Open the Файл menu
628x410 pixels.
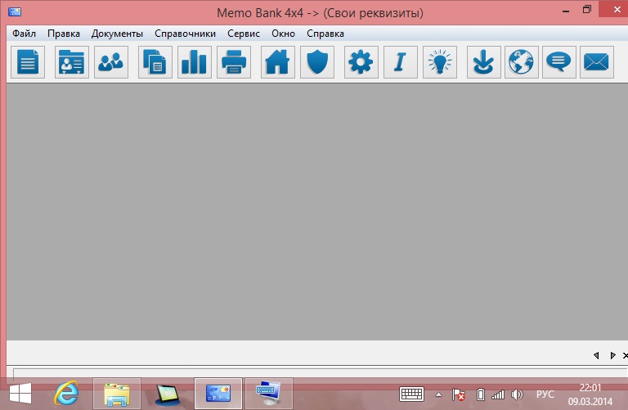[25, 34]
